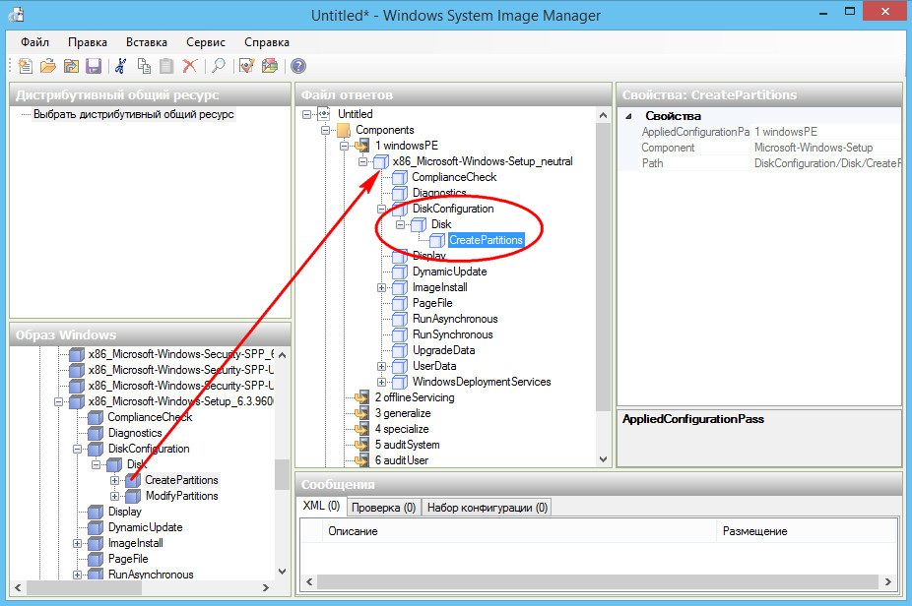Expand the UserData node

click(x=381, y=366)
